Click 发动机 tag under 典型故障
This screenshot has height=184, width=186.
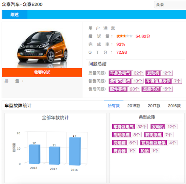164,127
